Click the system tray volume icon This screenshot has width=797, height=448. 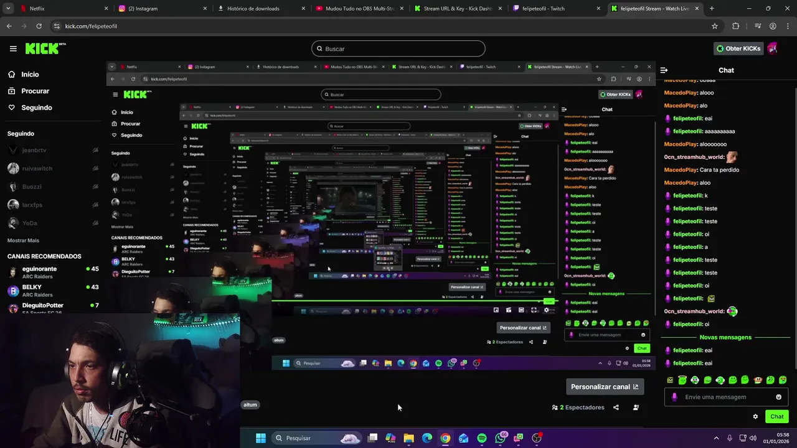point(753,438)
